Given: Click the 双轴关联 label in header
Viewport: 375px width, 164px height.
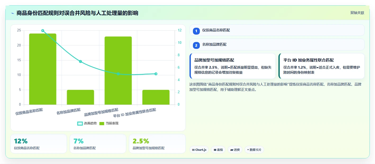Looking at the screenshot, I should (x=357, y=13).
